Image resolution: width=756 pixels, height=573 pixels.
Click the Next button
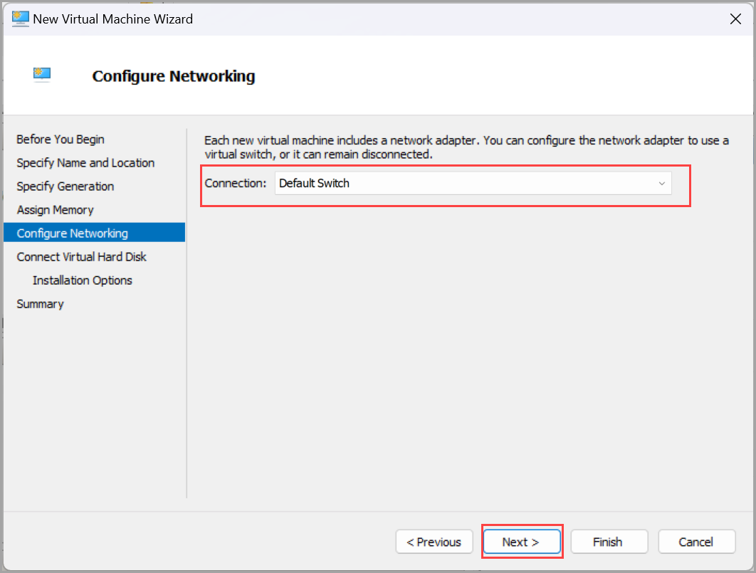(522, 542)
